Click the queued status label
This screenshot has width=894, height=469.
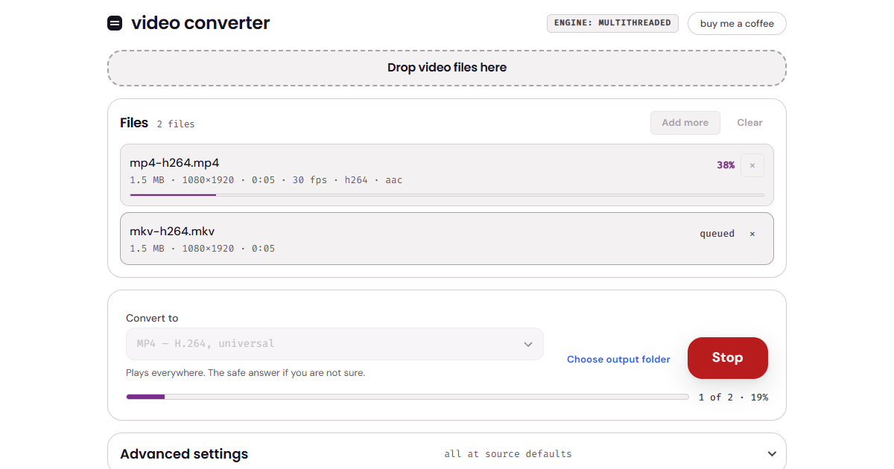click(x=717, y=234)
